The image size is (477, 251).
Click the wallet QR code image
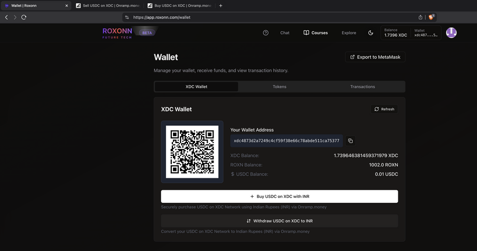192,152
